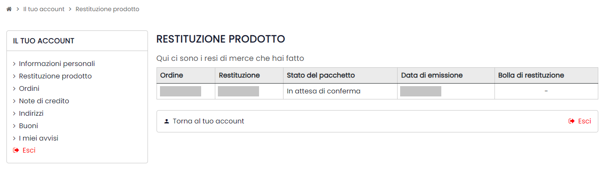Select I miei avvisi menu item
609x174 pixels.
click(x=39, y=138)
